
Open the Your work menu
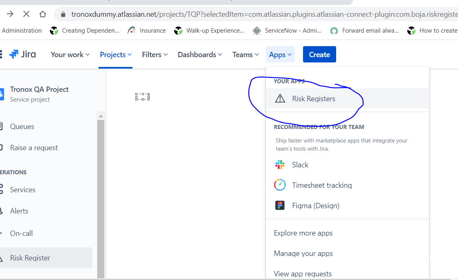(x=70, y=54)
